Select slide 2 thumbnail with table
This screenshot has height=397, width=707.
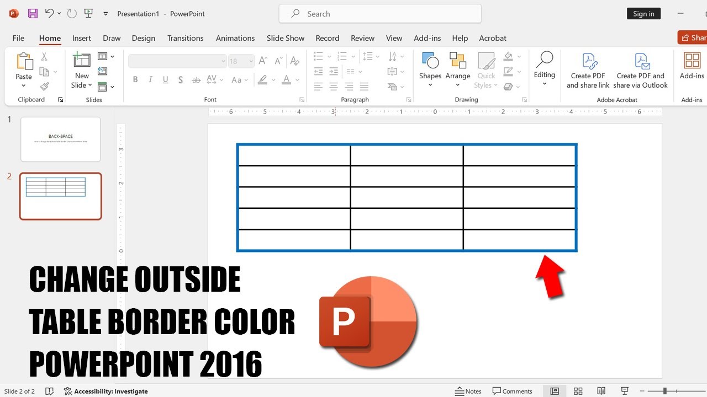[x=61, y=196]
